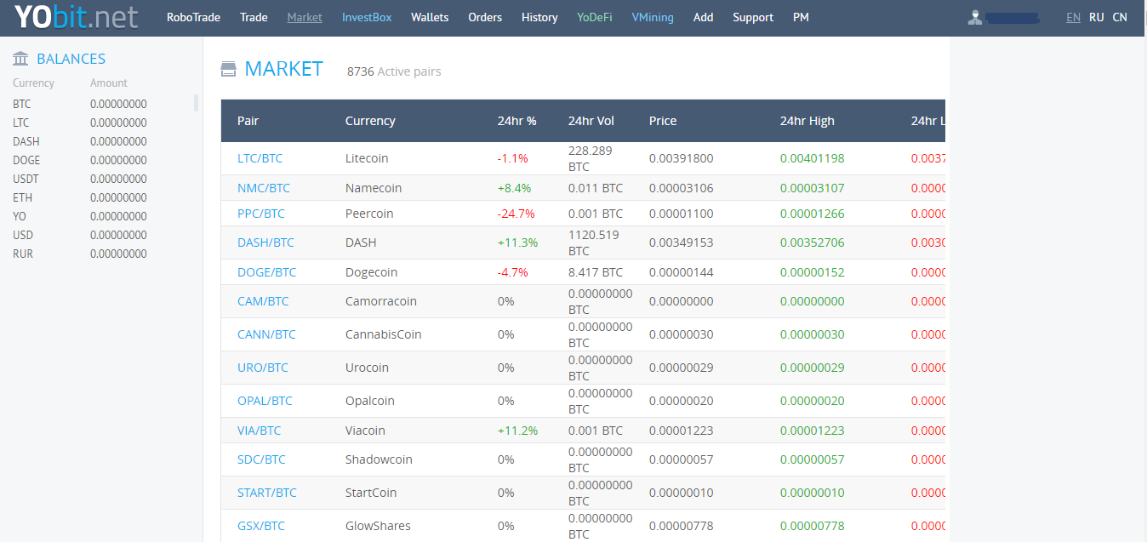Open the DOGE/BTC pair link
Viewport: 1147px width, 542px height.
pyautogui.click(x=266, y=272)
